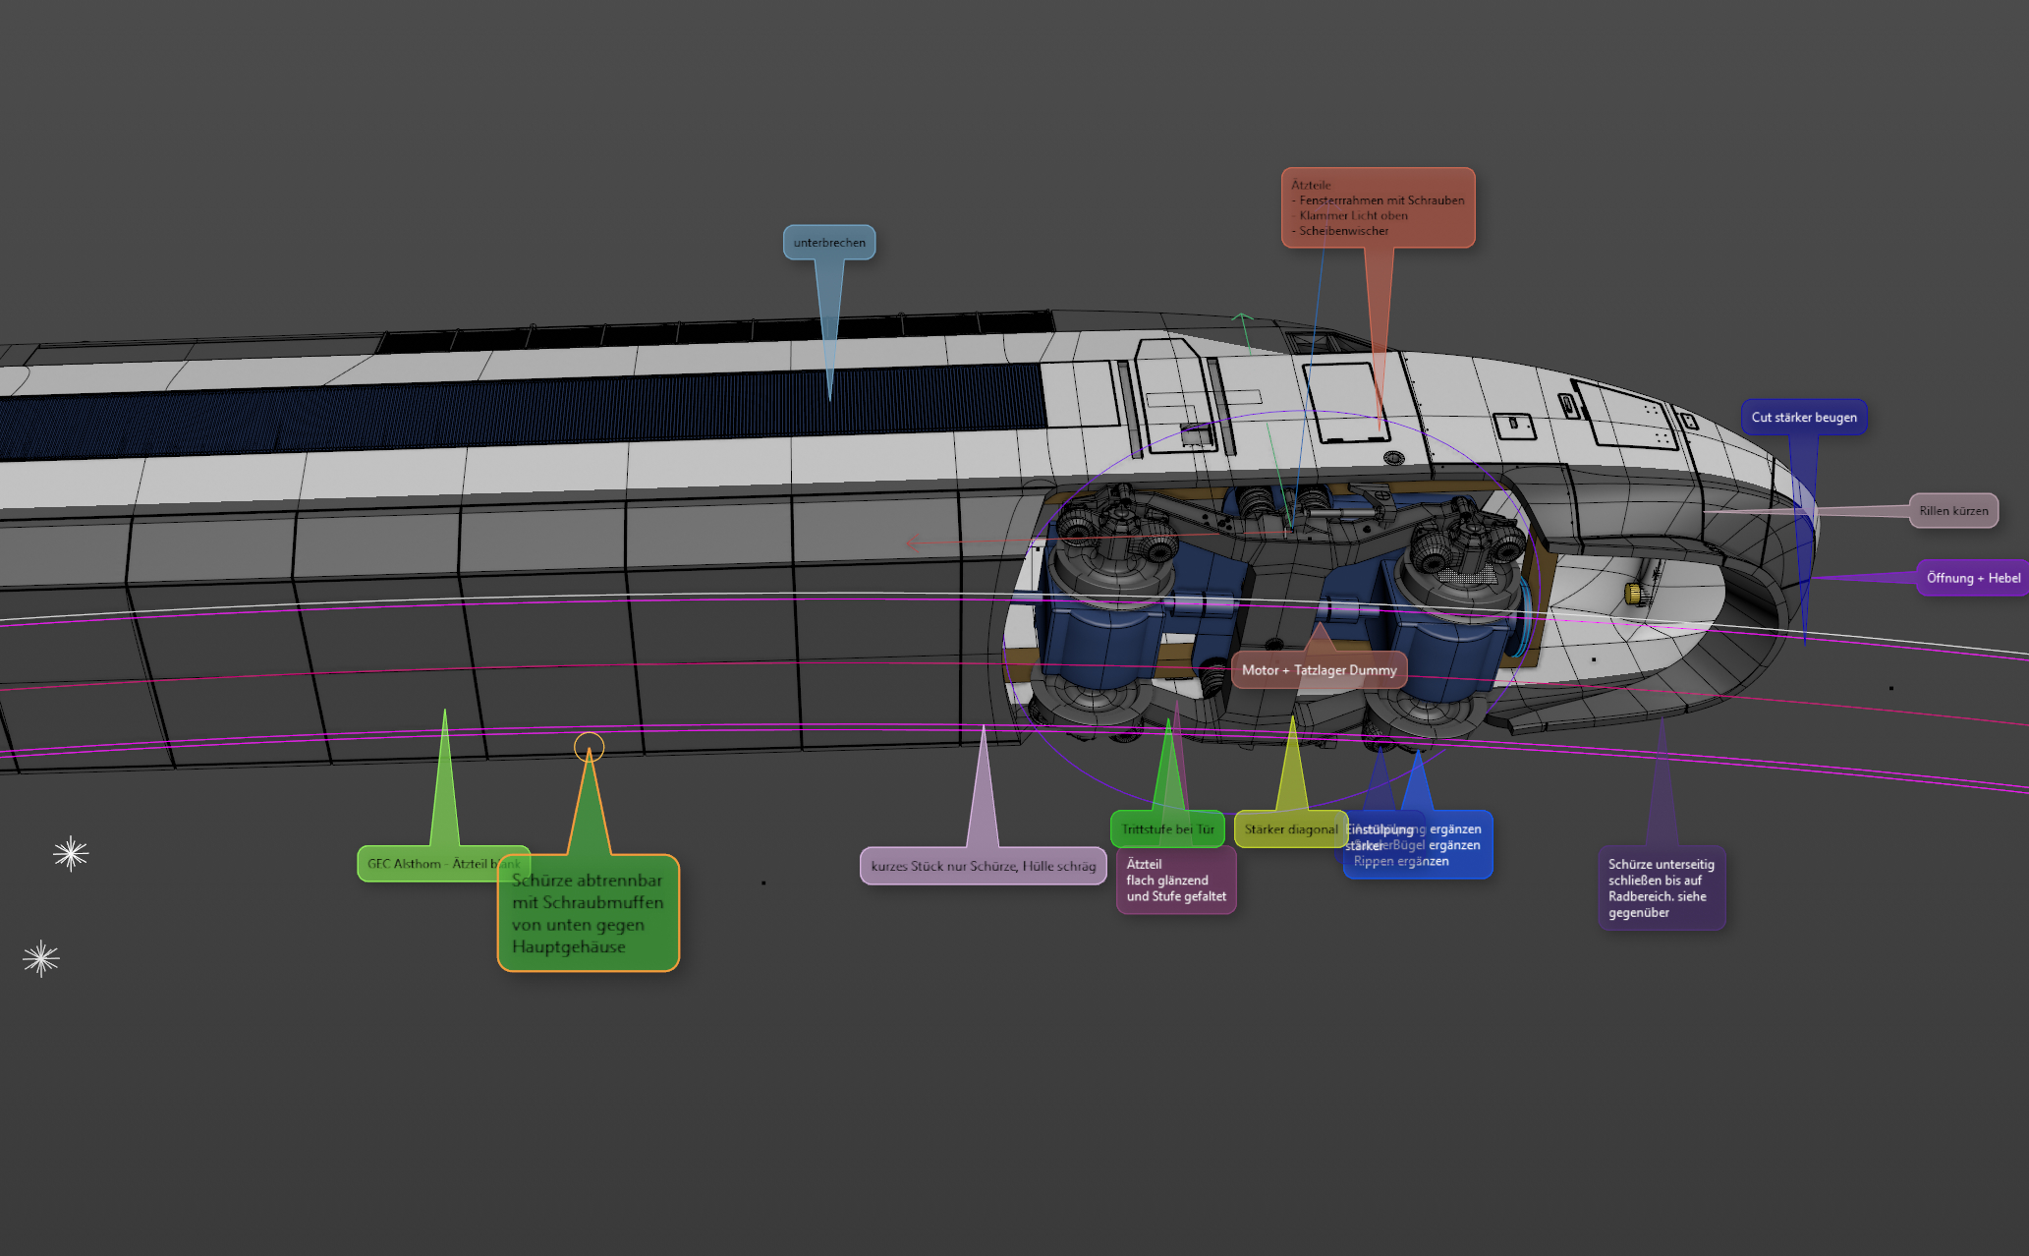The height and width of the screenshot is (1256, 2029).
Task: Click the 'kurzes Stück nur Schürze' annotation
Action: pos(983,866)
